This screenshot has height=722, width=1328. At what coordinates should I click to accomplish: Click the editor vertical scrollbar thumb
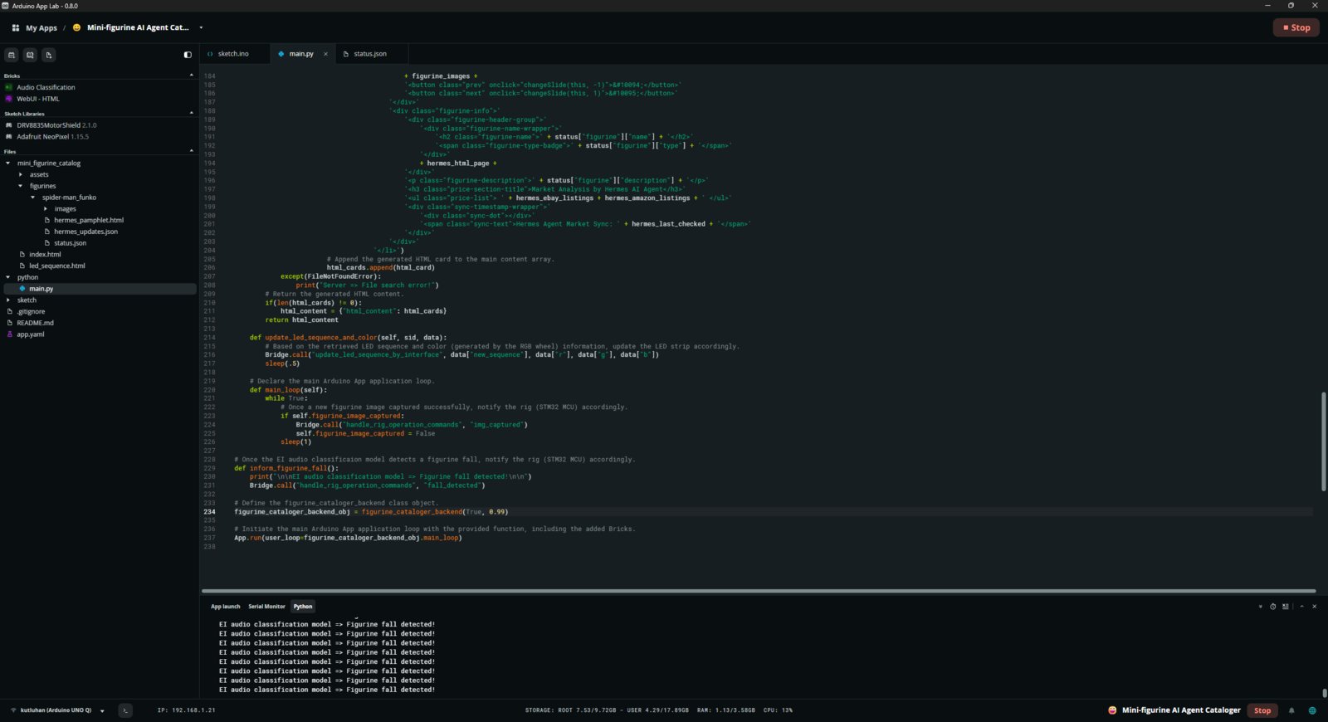pos(1324,441)
